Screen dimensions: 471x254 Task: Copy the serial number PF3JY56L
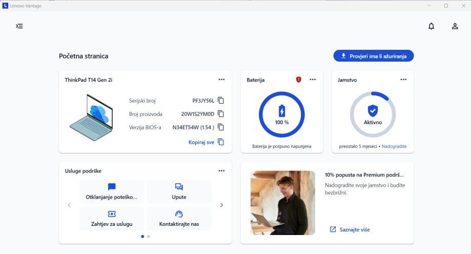tap(221, 101)
